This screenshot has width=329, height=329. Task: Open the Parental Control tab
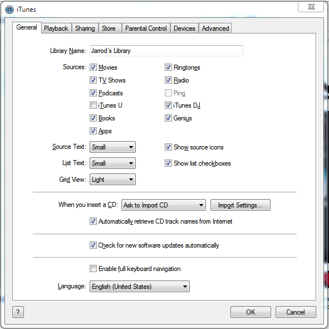[x=146, y=28]
